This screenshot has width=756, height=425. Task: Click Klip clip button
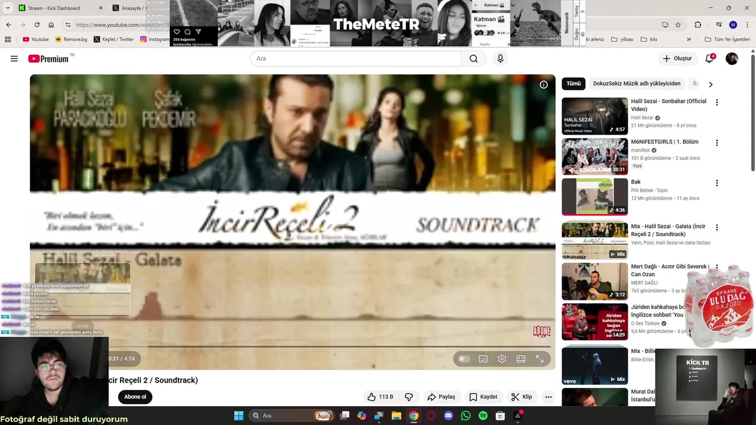pyautogui.click(x=522, y=397)
